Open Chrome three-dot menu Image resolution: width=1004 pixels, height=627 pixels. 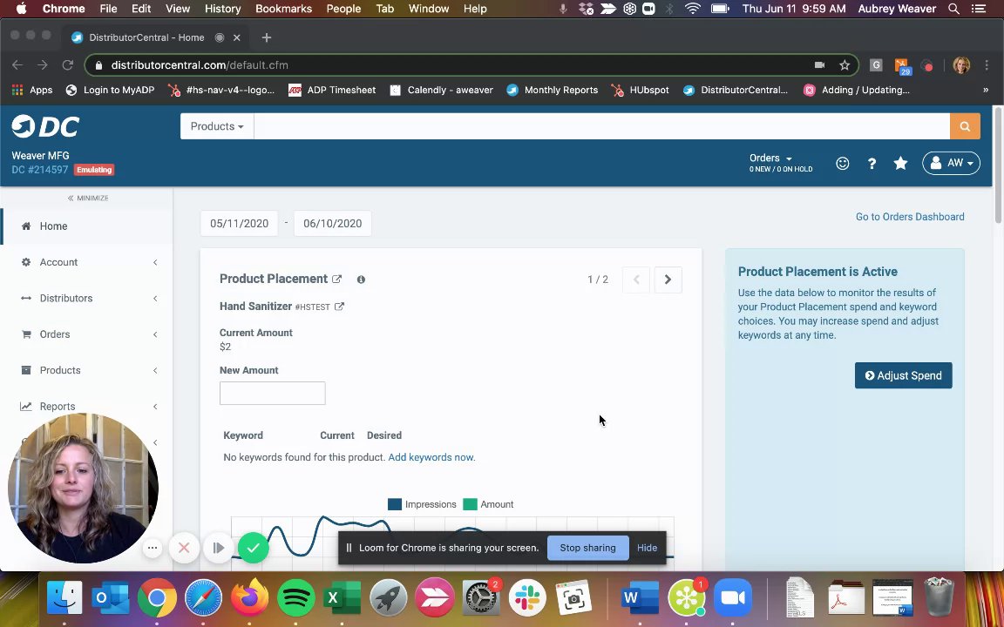tap(987, 64)
